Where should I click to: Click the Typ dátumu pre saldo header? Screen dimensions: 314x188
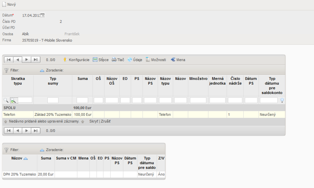(x=147, y=163)
